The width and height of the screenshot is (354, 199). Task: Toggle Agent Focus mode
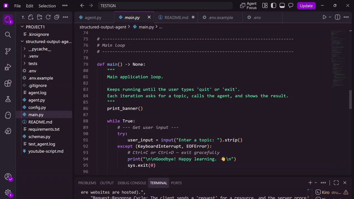(249, 6)
